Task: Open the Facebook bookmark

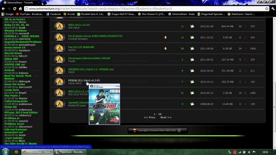Action: point(53,14)
